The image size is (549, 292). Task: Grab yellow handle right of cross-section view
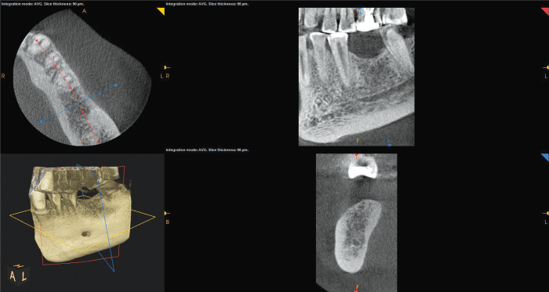546,213
